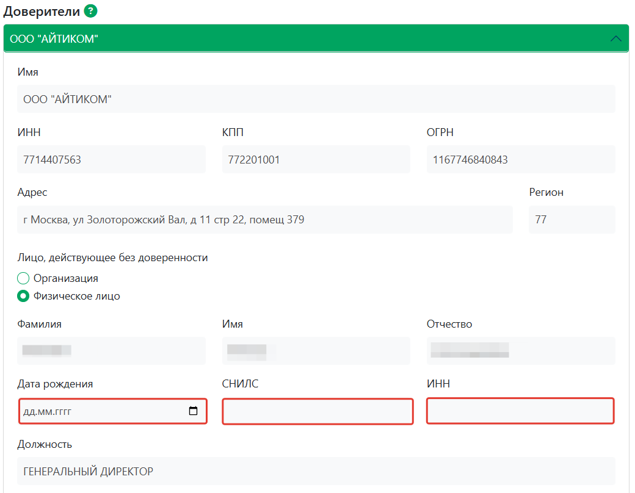Focus the empty ИНН field next to СНИЛС

(x=520, y=411)
